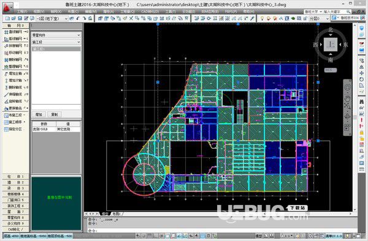This screenshot has width=368, height=241.
Task: Click the pan hand icon in navigation bar
Action: [x=347, y=98]
